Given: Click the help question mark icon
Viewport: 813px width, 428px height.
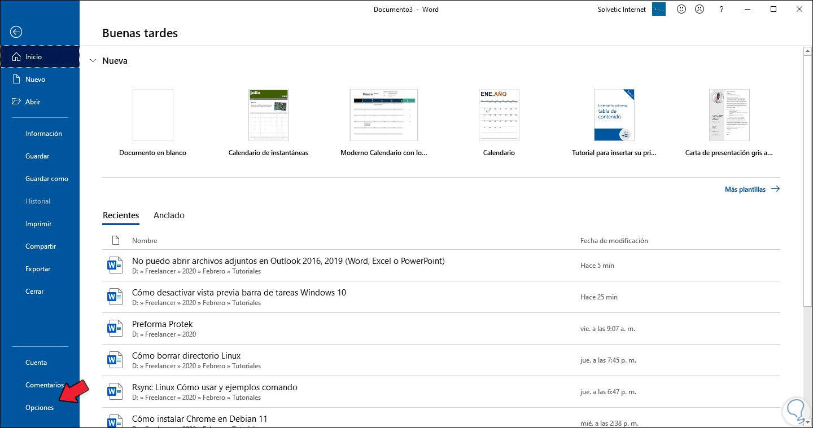Looking at the screenshot, I should pyautogui.click(x=721, y=10).
